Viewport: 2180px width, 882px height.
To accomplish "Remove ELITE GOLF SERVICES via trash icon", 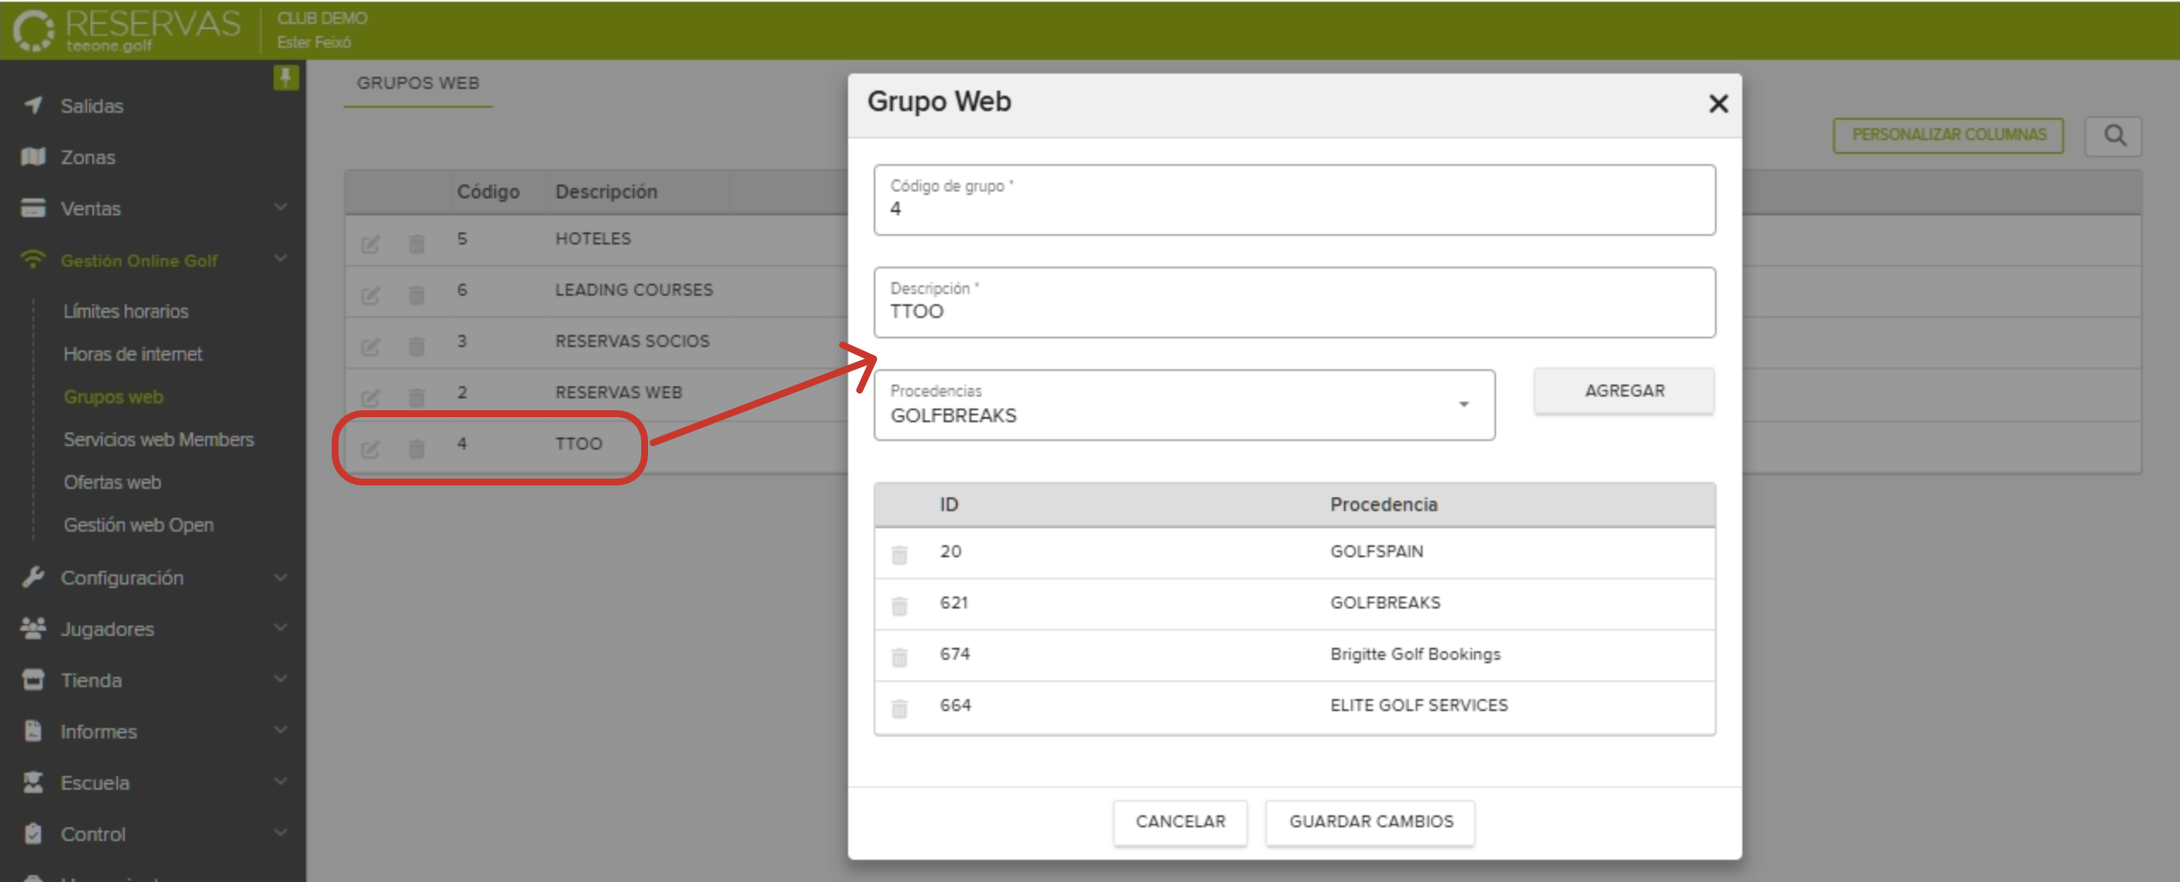I will (x=899, y=708).
